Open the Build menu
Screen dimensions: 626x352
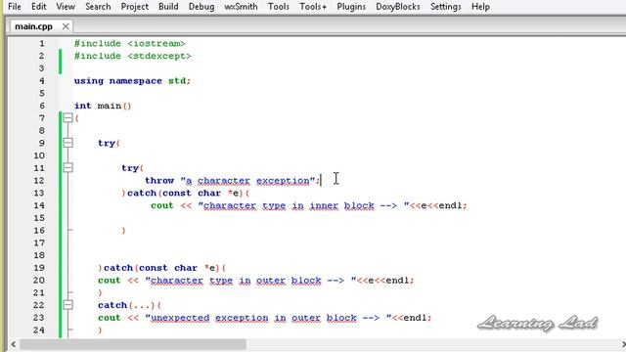point(168,7)
